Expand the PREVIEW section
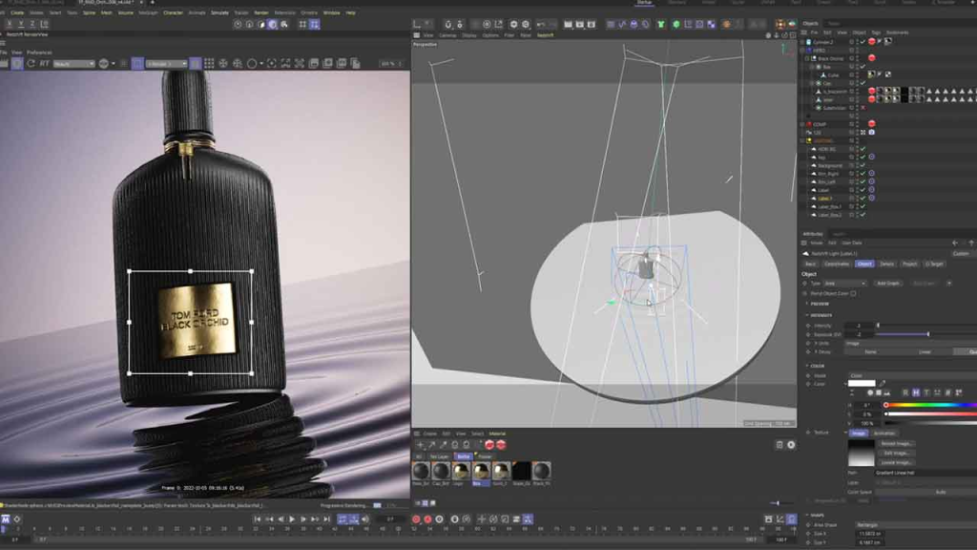977x550 pixels. click(807, 304)
